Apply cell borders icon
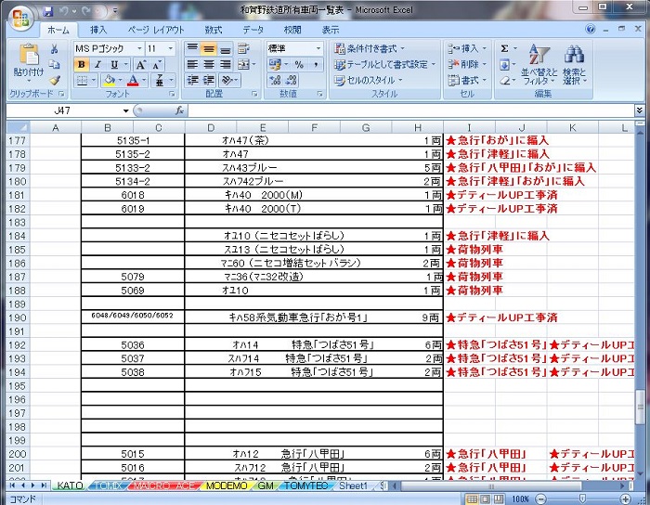650x505 pixels. 82,80
